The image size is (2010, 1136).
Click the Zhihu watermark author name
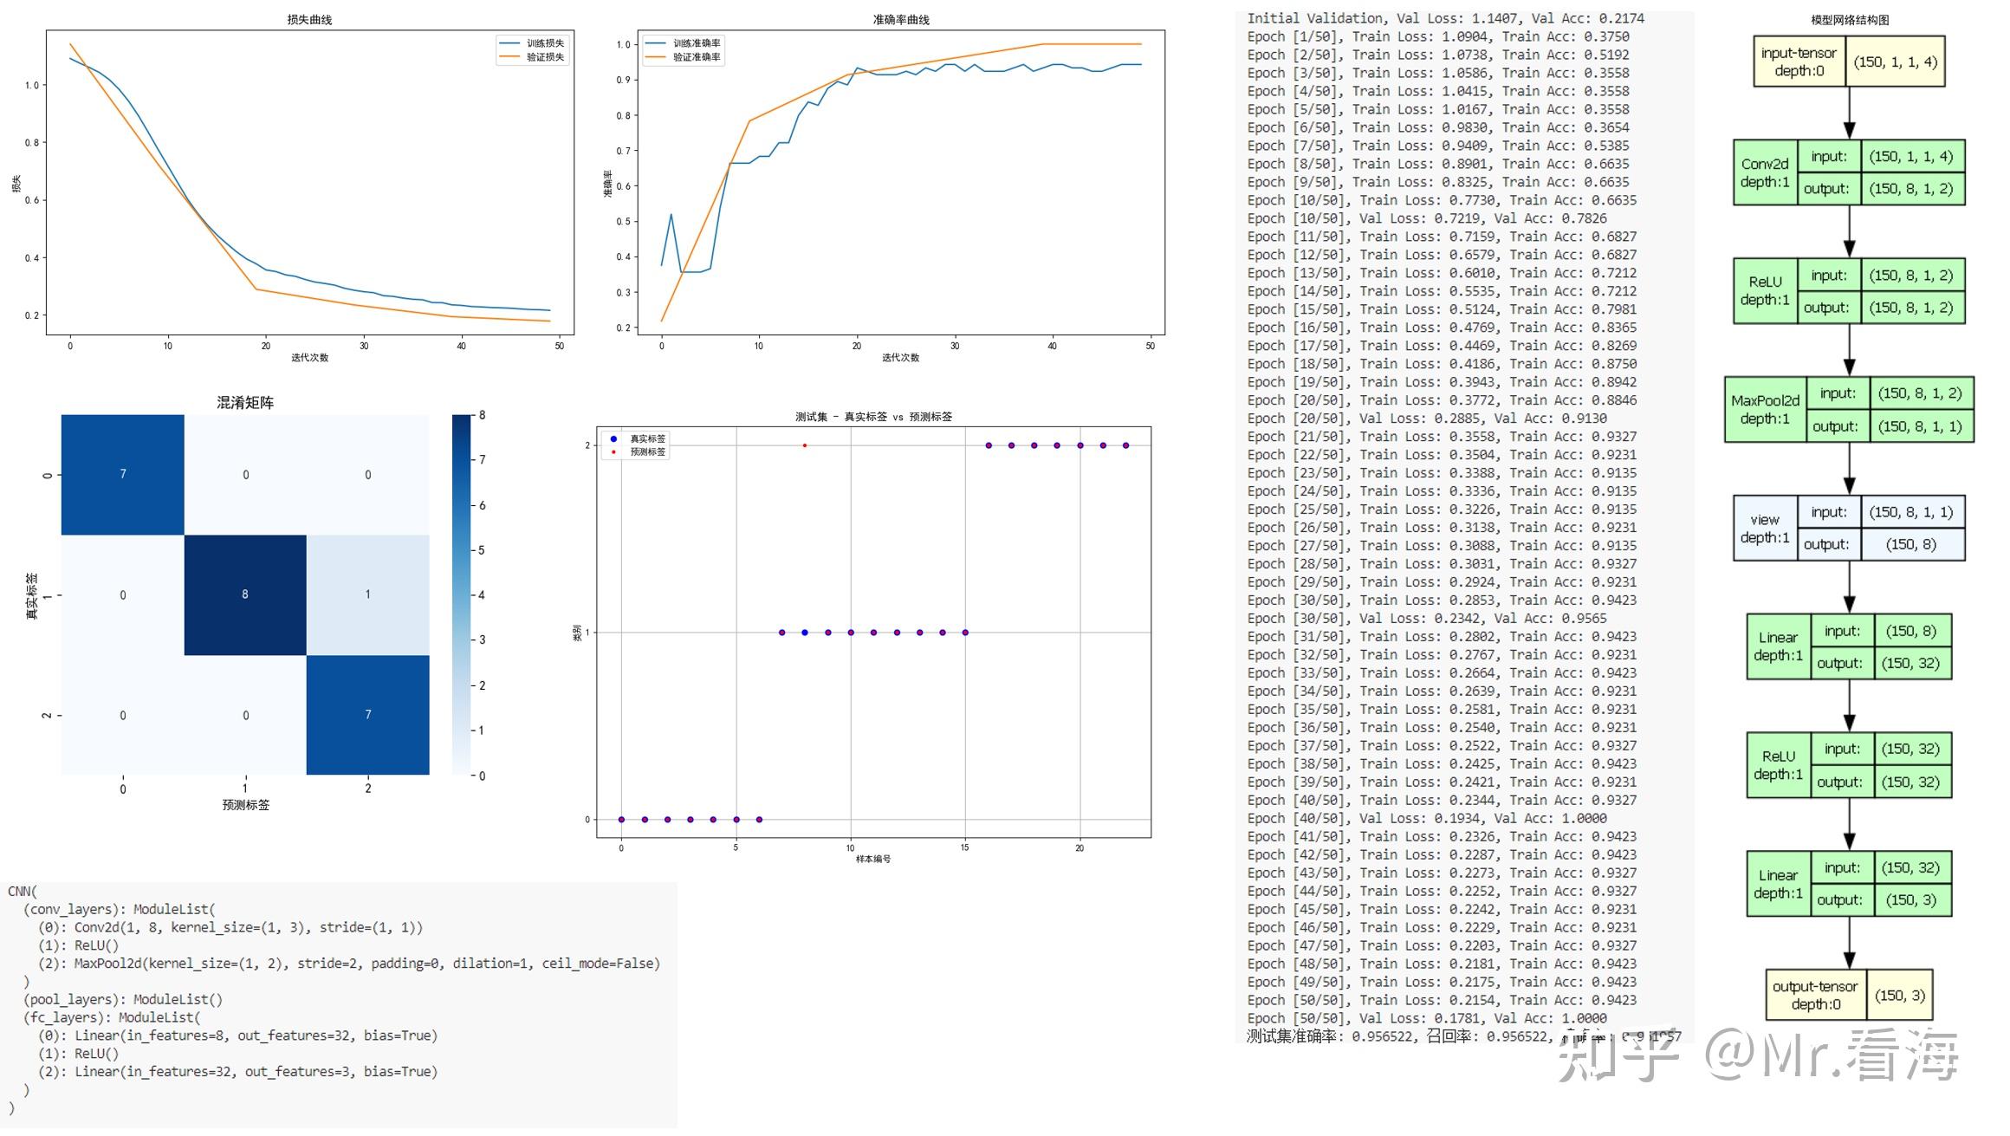tap(1832, 1055)
